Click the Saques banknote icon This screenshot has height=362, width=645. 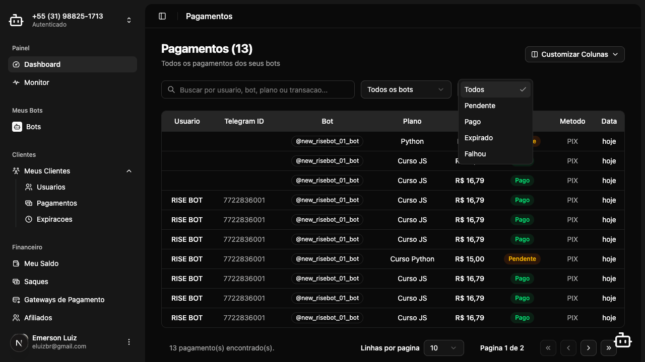click(16, 282)
